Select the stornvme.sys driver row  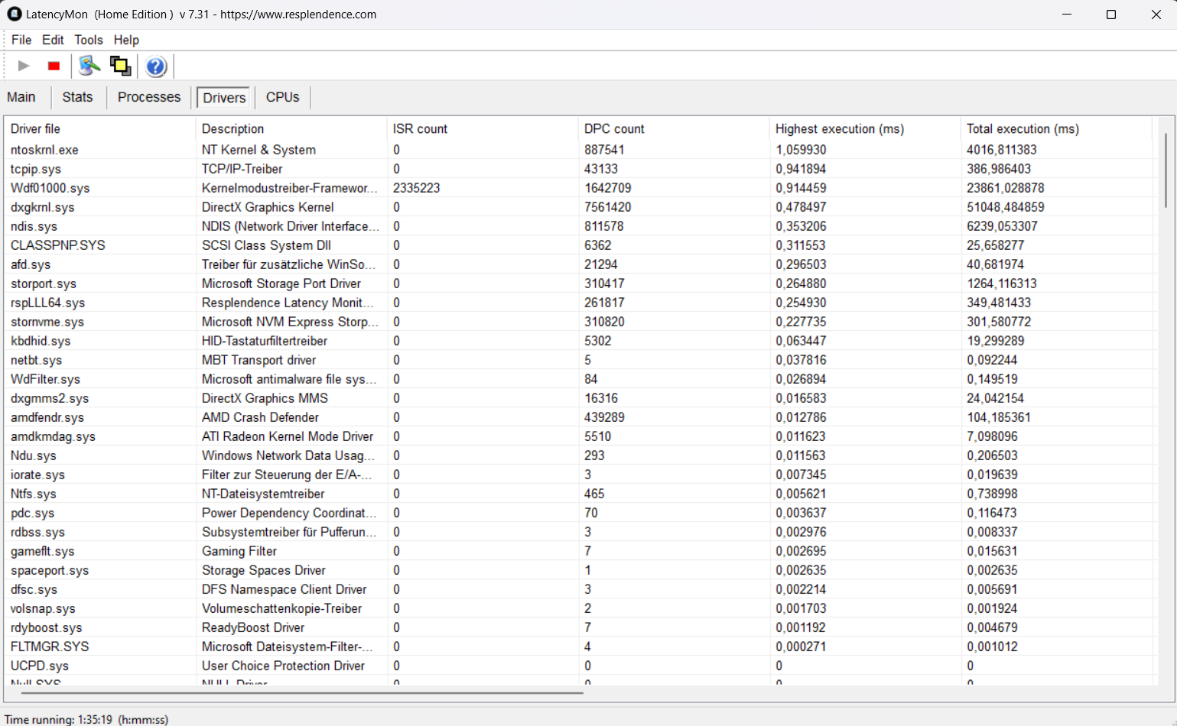(580, 322)
